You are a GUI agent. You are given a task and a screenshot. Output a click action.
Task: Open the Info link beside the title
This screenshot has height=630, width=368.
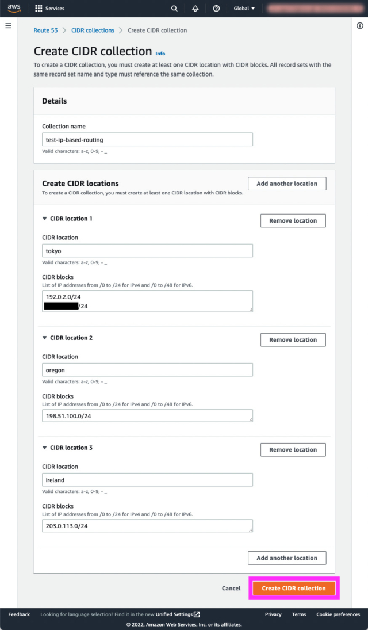tap(160, 54)
